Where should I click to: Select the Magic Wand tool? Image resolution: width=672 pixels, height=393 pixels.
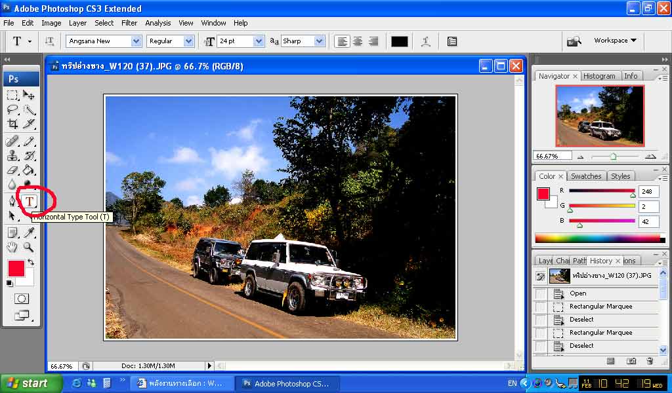(29, 109)
